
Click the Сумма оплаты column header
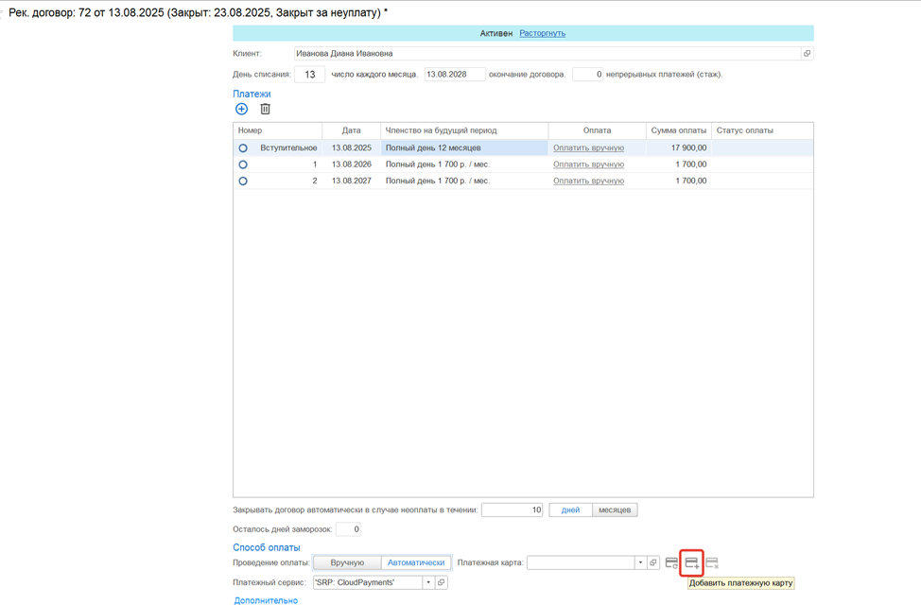click(678, 130)
